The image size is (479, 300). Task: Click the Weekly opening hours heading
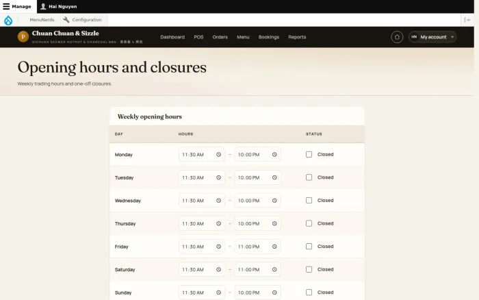click(x=150, y=116)
